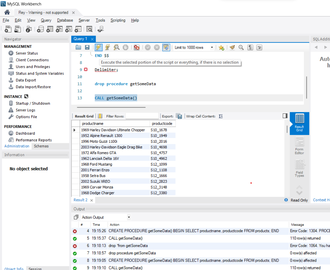Open Data Import/Restore
Screen dimensions: 330x270
[x=33, y=87]
